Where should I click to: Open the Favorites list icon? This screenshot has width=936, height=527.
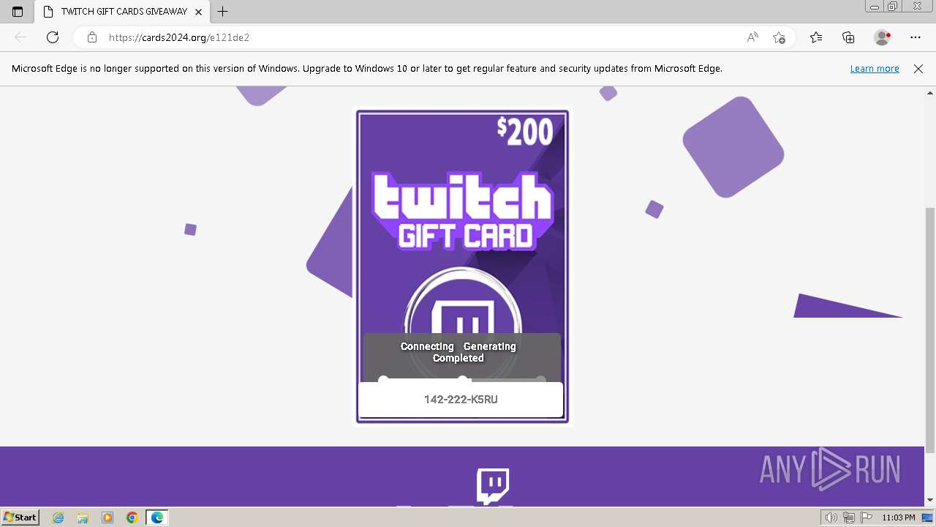click(816, 37)
